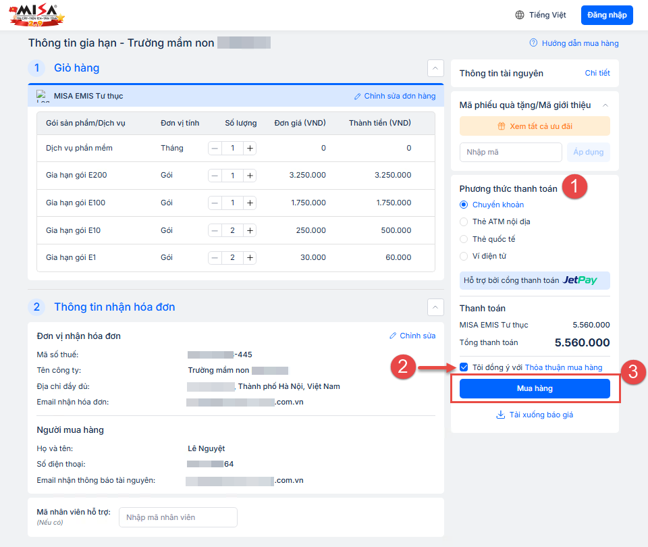Click Tải xuống báo giá link
Image resolution: width=648 pixels, height=547 pixels.
point(541,415)
